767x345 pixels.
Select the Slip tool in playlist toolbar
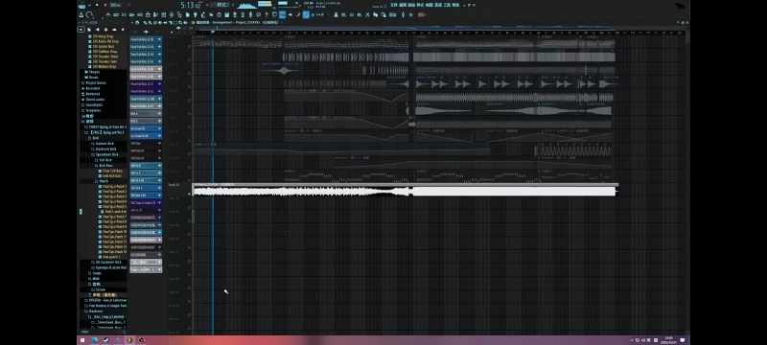point(165,22)
